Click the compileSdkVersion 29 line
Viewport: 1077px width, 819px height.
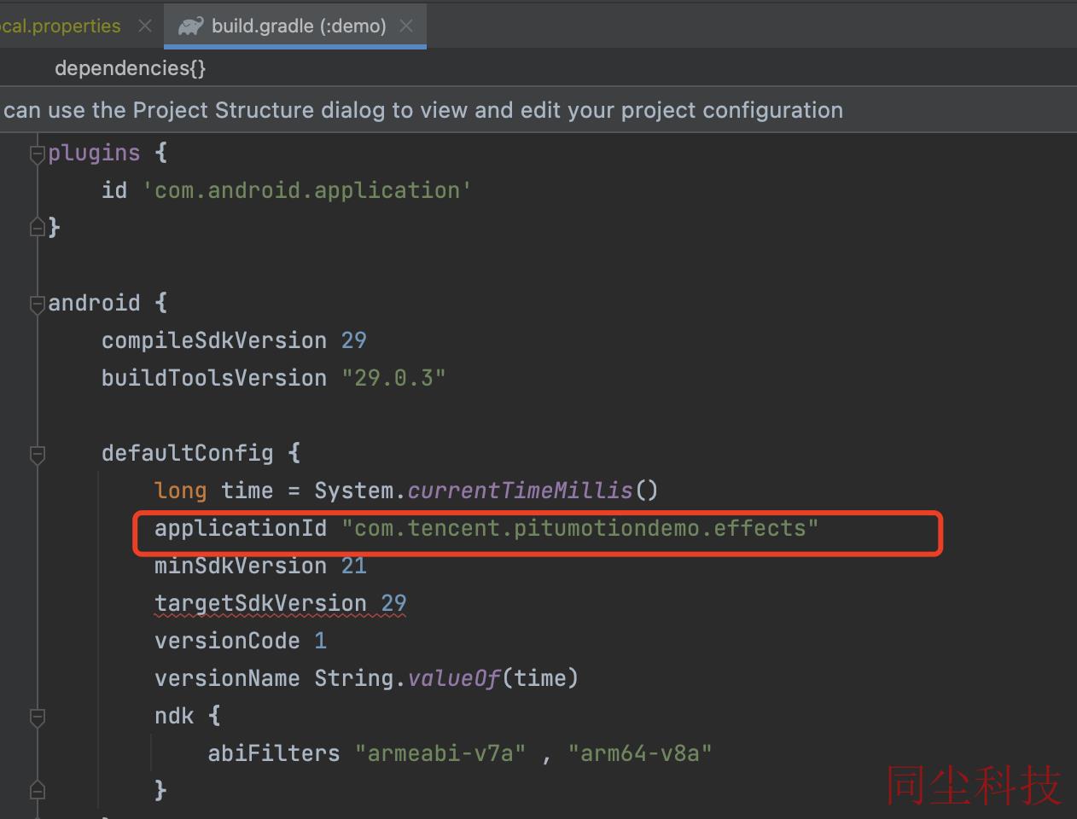tap(234, 340)
